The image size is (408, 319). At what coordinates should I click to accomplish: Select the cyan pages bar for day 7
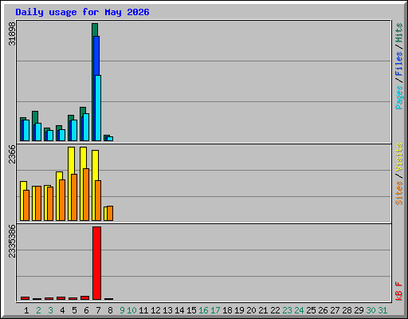click(x=98, y=108)
